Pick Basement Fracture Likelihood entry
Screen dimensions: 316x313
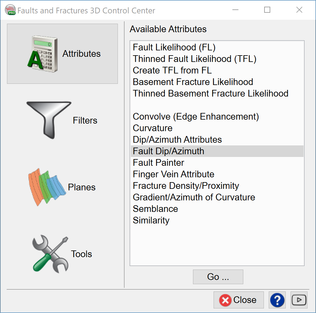(193, 82)
